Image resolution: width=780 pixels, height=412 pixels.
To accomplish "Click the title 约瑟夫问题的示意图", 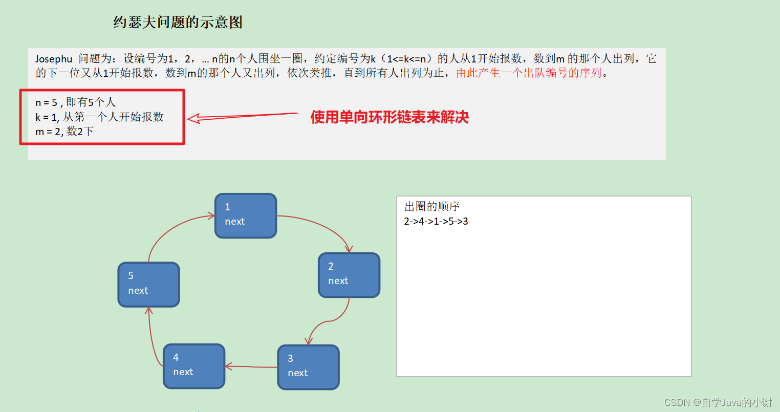I will click(178, 22).
